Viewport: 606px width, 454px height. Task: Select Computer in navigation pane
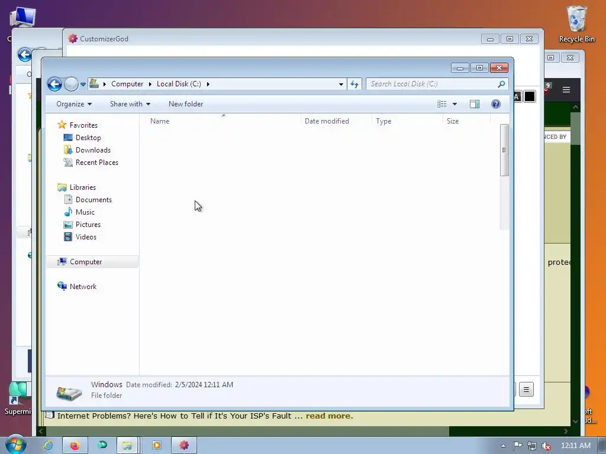[x=85, y=262]
